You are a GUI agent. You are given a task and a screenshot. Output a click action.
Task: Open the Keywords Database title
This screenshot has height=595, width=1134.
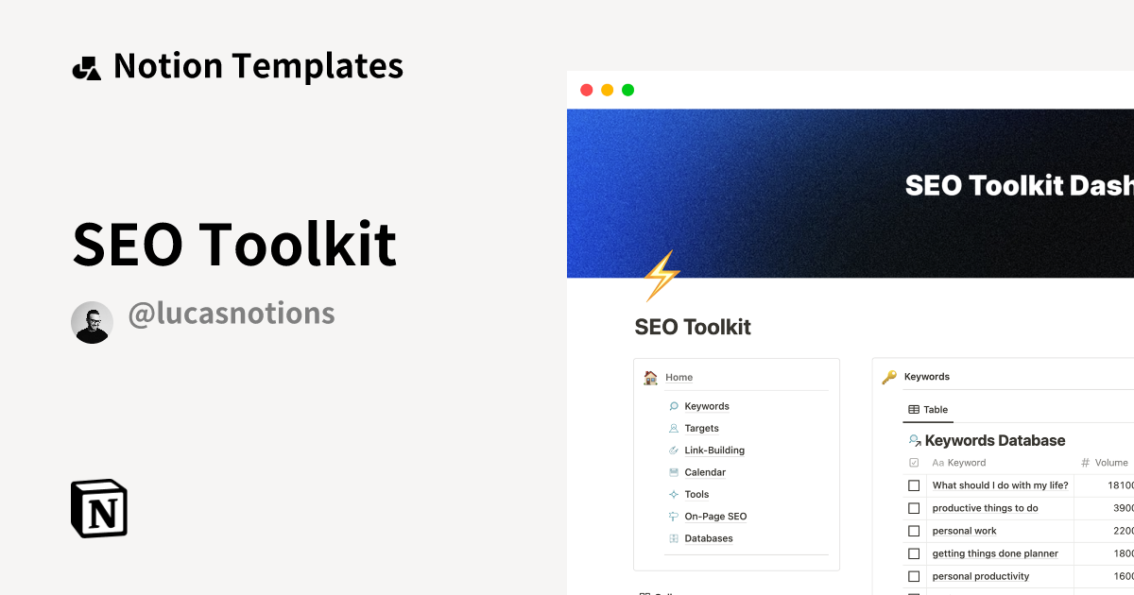pyautogui.click(x=994, y=440)
